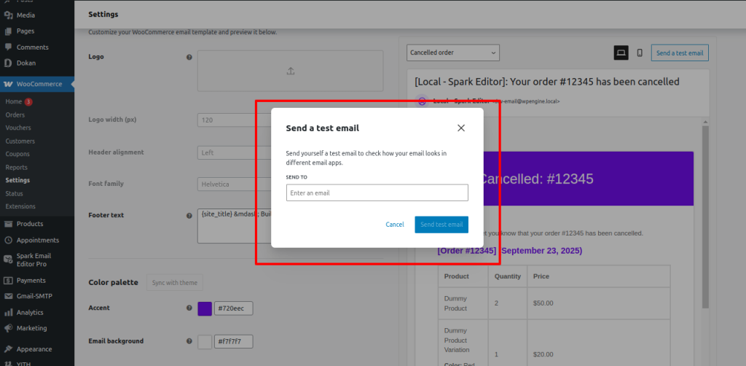Viewport: 746px width, 366px height.
Task: Click the Accent color swatch
Action: pyautogui.click(x=205, y=308)
